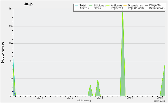Click the Ediciones/mes axis label
Image resolution: width=168 pixels, height=103 pixels.
[3, 53]
